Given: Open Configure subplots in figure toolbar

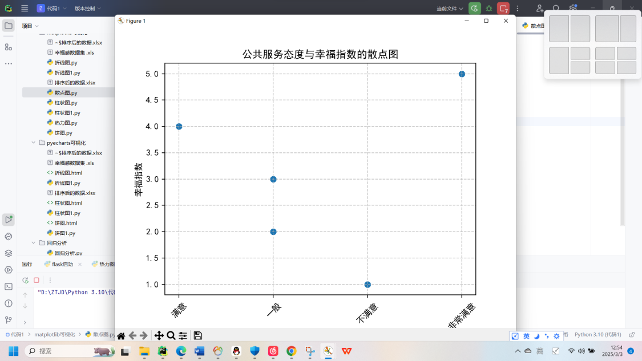Looking at the screenshot, I should coord(183,336).
